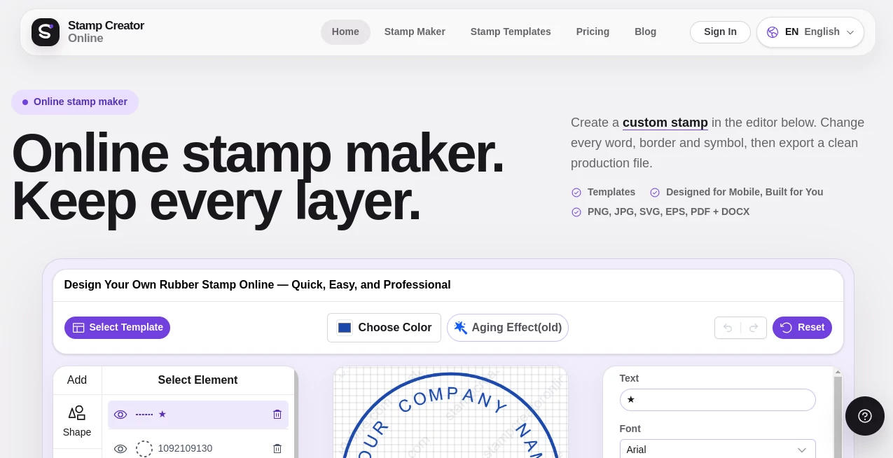Click the stamp preview canvas
Image resolution: width=893 pixels, height=458 pixels.
click(x=450, y=412)
